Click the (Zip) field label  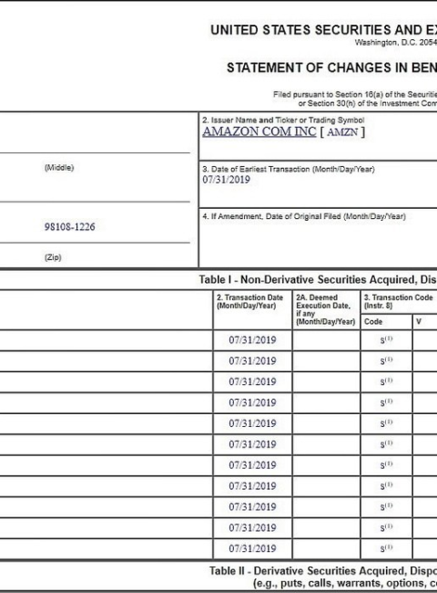53,257
